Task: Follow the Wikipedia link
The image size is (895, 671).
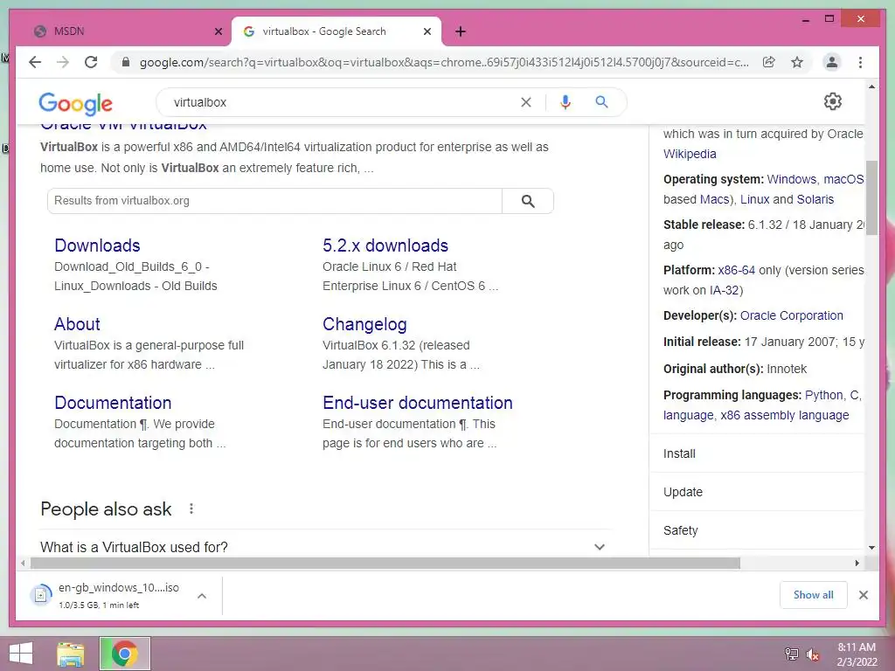Action: click(x=690, y=154)
